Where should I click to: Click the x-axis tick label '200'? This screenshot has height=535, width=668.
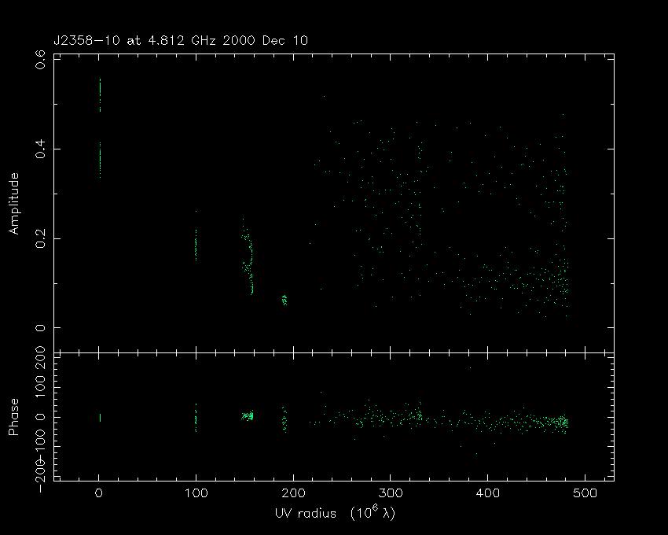coord(294,493)
